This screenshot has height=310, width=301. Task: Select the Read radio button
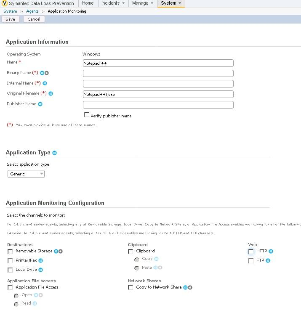pyautogui.click(x=16, y=304)
